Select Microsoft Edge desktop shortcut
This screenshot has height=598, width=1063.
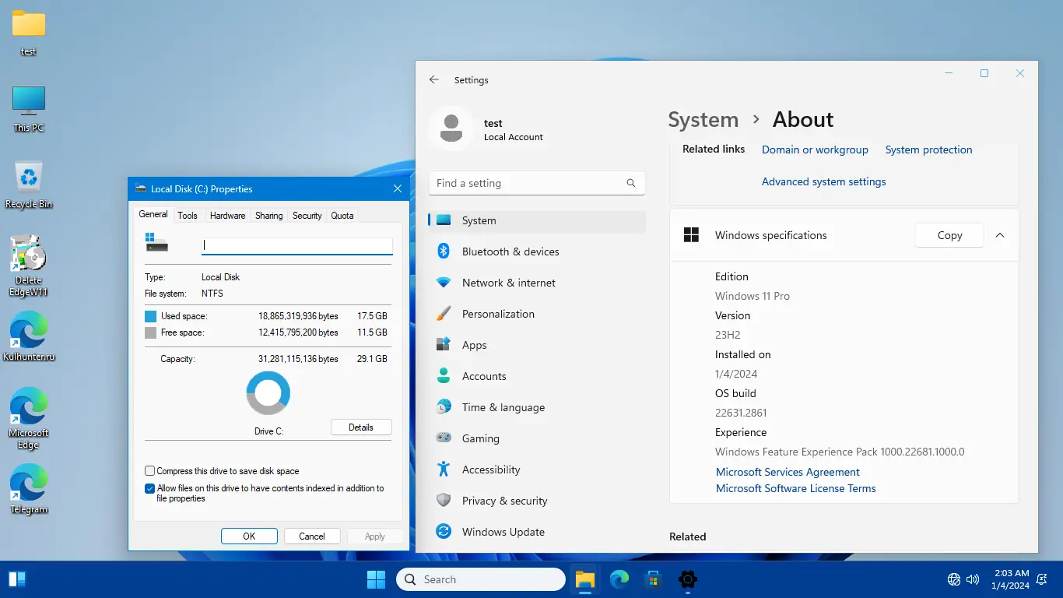(x=29, y=418)
